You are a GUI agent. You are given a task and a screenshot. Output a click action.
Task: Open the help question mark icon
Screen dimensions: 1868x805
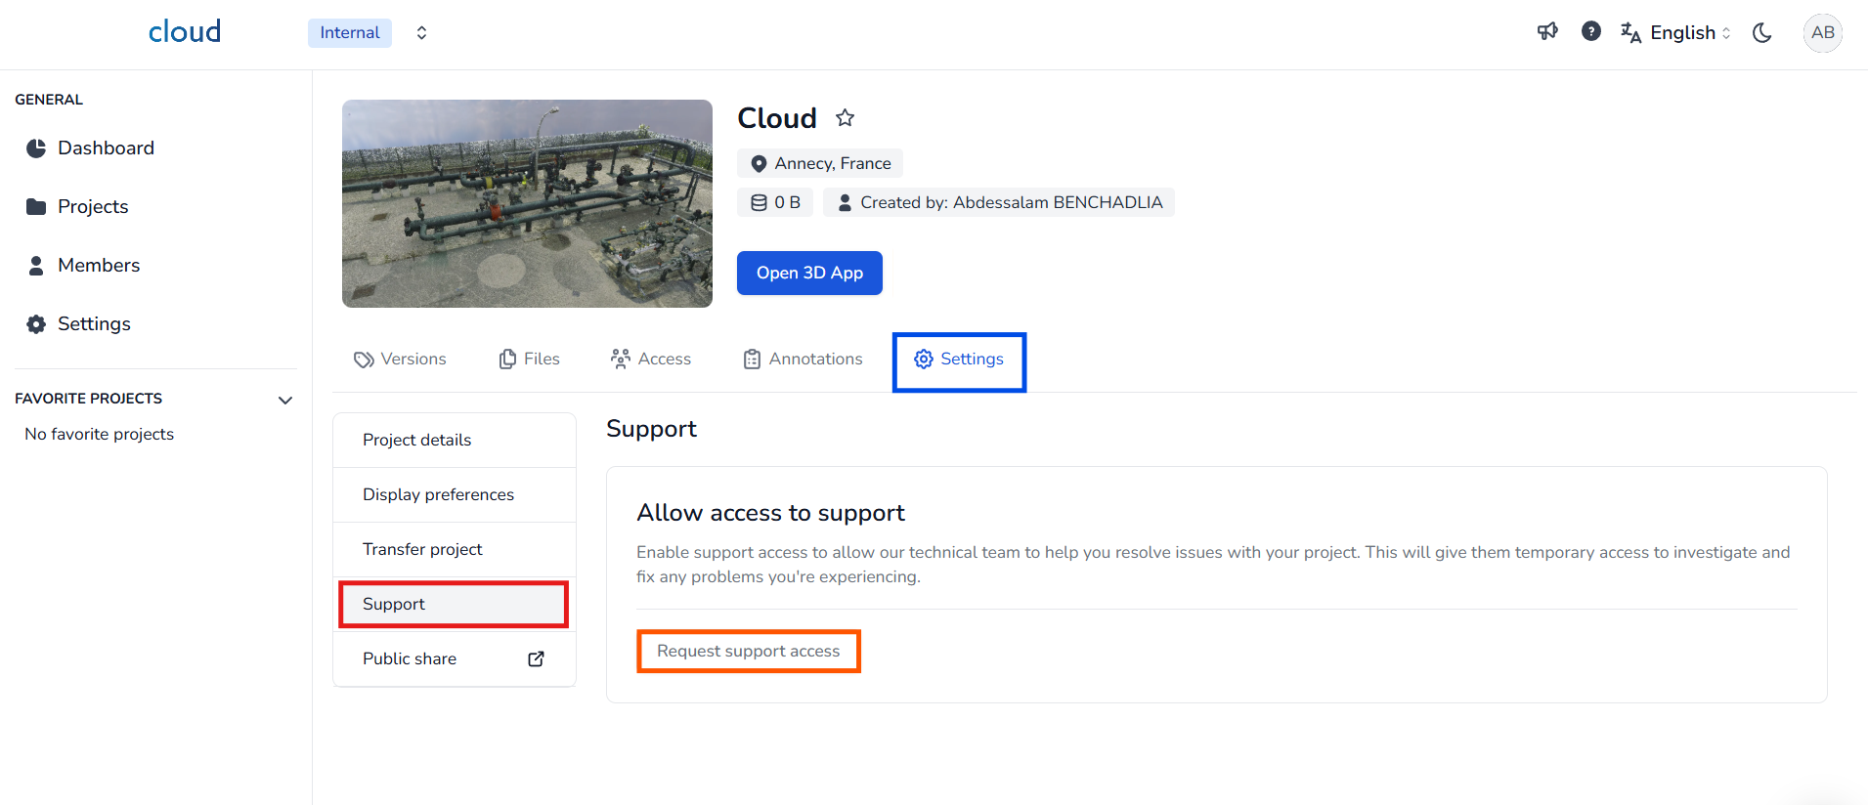pos(1590,32)
